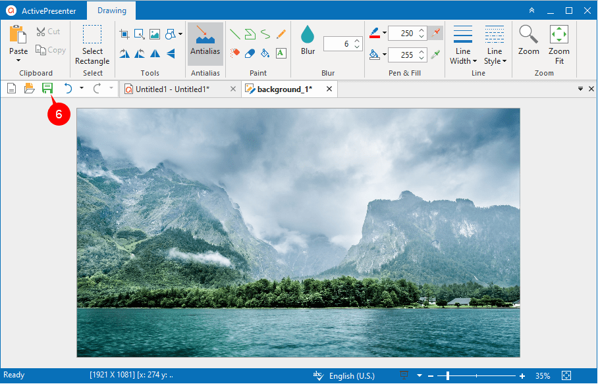Open the Shapes tool dropdown arrow
This screenshot has width=598, height=384.
180,34
